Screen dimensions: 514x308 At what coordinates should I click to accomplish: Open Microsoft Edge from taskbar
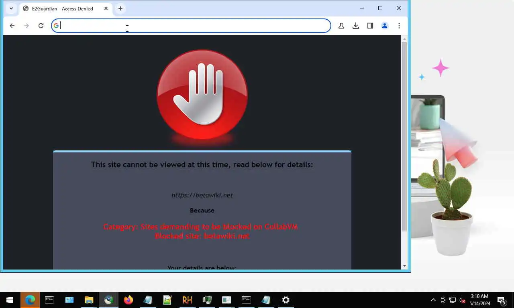pos(30,300)
